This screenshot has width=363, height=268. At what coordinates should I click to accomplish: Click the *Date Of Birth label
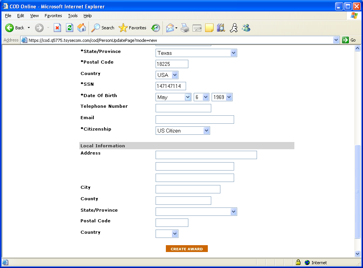tap(99, 96)
